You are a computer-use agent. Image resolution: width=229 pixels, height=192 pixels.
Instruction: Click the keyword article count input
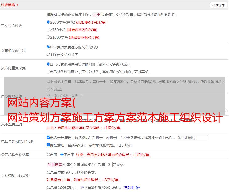[109, 165]
